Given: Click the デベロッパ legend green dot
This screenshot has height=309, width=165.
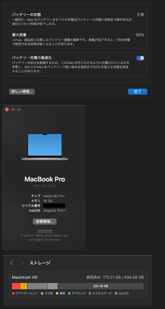Looking at the screenshot, I should tap(69, 294).
